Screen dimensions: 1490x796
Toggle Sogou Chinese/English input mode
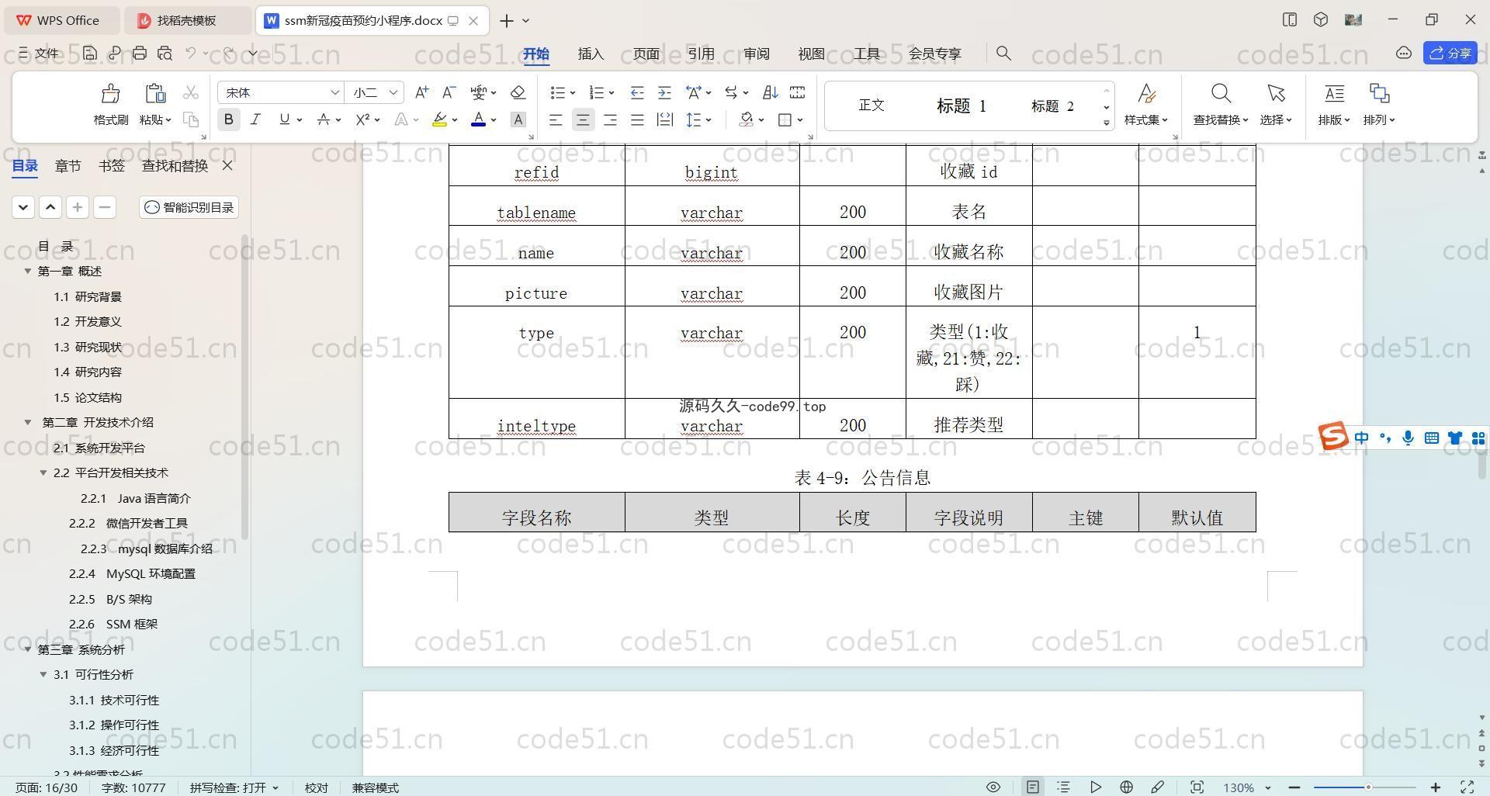(1362, 438)
